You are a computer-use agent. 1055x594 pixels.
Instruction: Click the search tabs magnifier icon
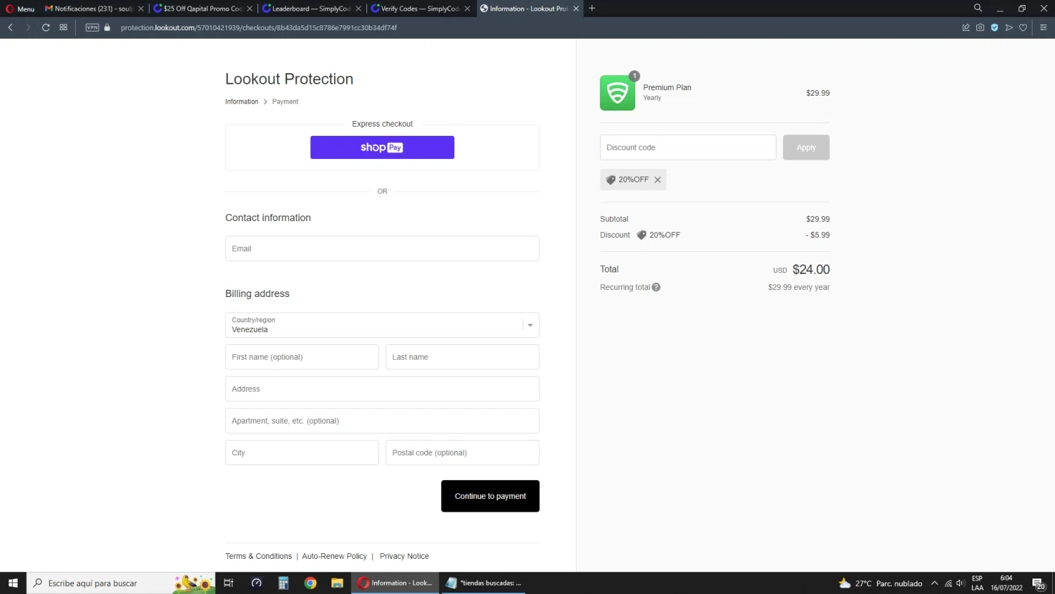(x=978, y=8)
